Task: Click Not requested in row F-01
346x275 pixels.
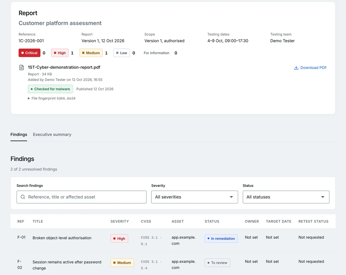Action: (311, 237)
